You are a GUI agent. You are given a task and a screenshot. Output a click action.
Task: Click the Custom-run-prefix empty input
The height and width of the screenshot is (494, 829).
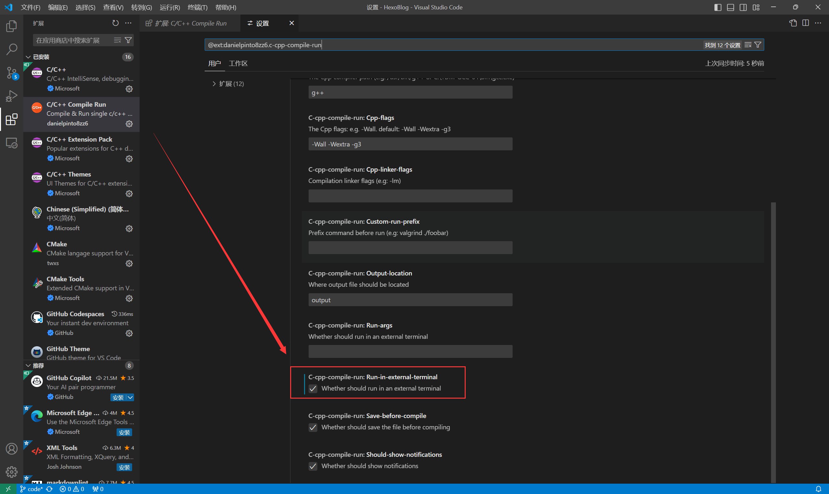pos(410,248)
